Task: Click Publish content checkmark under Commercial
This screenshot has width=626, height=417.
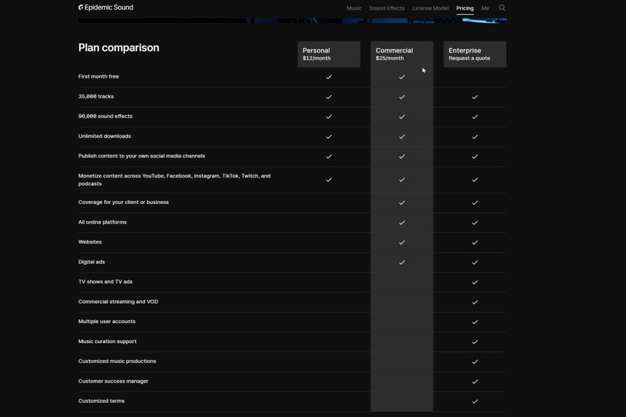Action: (402, 157)
